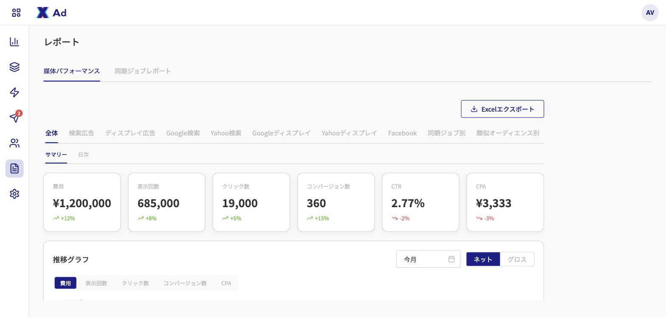Screen dimensions: 666x318
Task: Click the 685,000 impressions value
Action: tap(158, 203)
